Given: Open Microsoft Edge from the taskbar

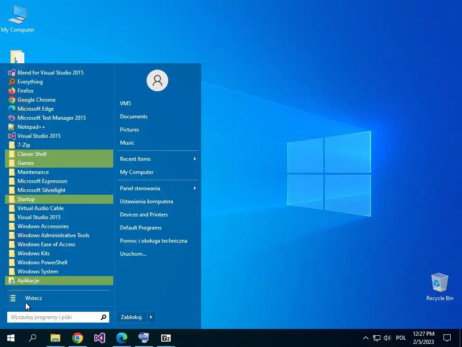Looking at the screenshot, I should click(122, 338).
